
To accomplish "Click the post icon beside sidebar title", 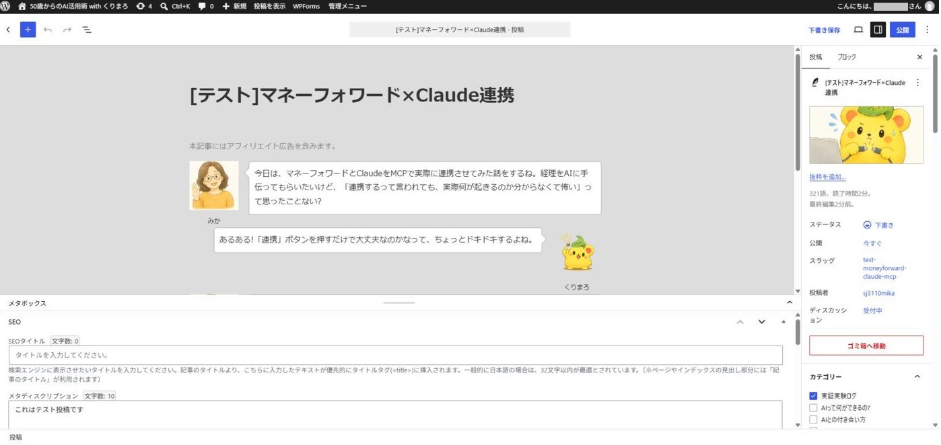I will pyautogui.click(x=816, y=83).
